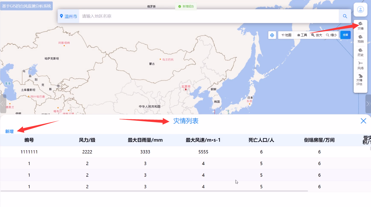Expand the right side panel arrow

368,104
